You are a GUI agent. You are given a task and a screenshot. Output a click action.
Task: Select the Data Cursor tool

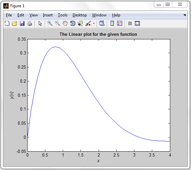(x=80, y=23)
